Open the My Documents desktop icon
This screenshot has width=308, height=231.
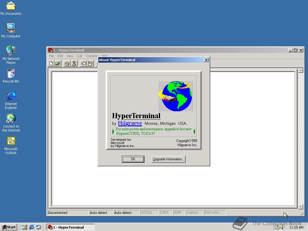click(11, 8)
